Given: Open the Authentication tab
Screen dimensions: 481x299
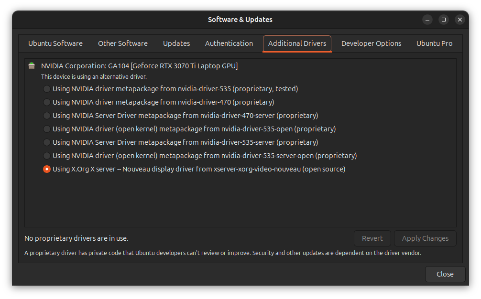Looking at the screenshot, I should pos(229,43).
